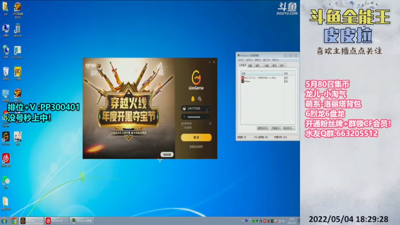This screenshot has height=225, width=400.
Task: Select 'Until We Die' row in Task Manager
Action: click(267, 78)
